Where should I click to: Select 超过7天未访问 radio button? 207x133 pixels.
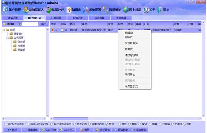point(6,124)
